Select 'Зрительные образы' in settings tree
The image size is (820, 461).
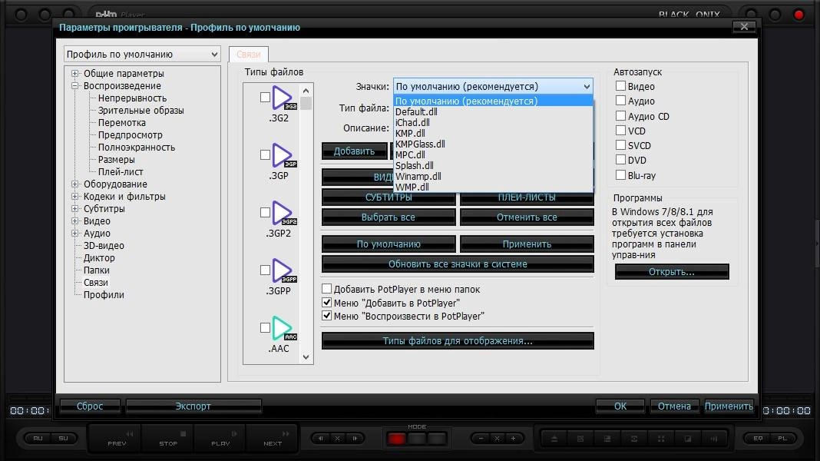click(x=141, y=111)
